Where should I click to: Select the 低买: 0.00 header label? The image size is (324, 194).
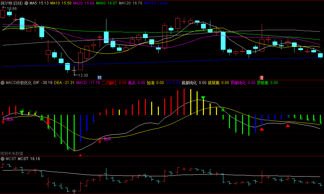[x=137, y=83]
